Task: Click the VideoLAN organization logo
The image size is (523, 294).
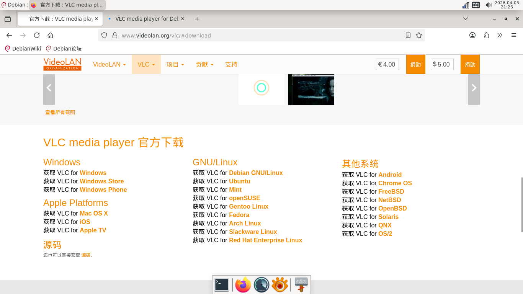Action: [x=62, y=64]
